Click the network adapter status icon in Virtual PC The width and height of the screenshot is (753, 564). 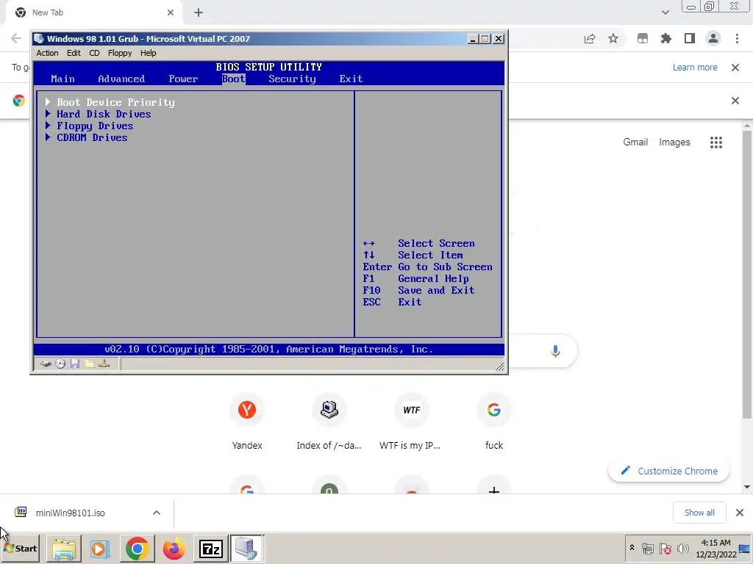pos(104,364)
